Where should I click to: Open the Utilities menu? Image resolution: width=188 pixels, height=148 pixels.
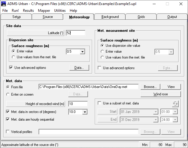coord(60,10)
